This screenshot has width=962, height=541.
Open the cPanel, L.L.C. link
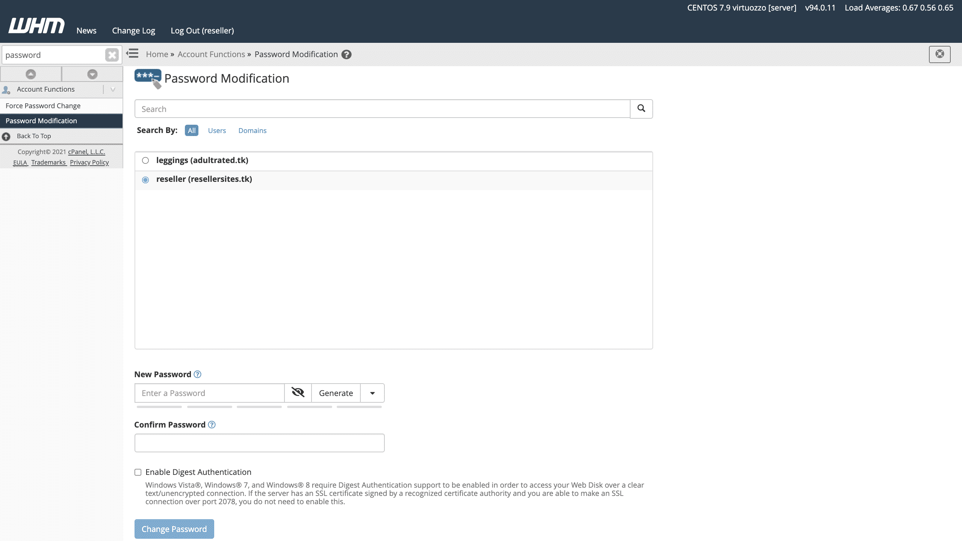pos(86,152)
